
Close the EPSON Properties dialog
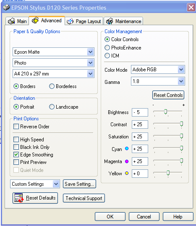(x=191, y=8)
